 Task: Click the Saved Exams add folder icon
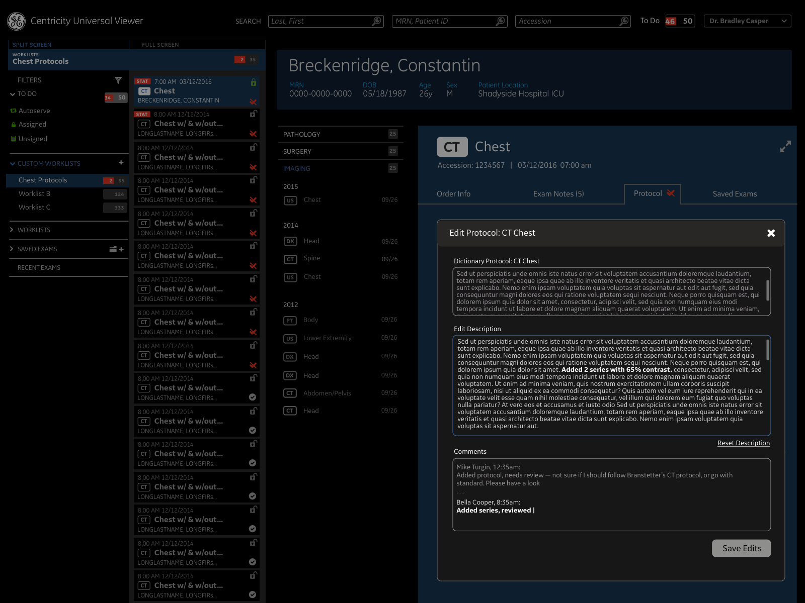[116, 249]
